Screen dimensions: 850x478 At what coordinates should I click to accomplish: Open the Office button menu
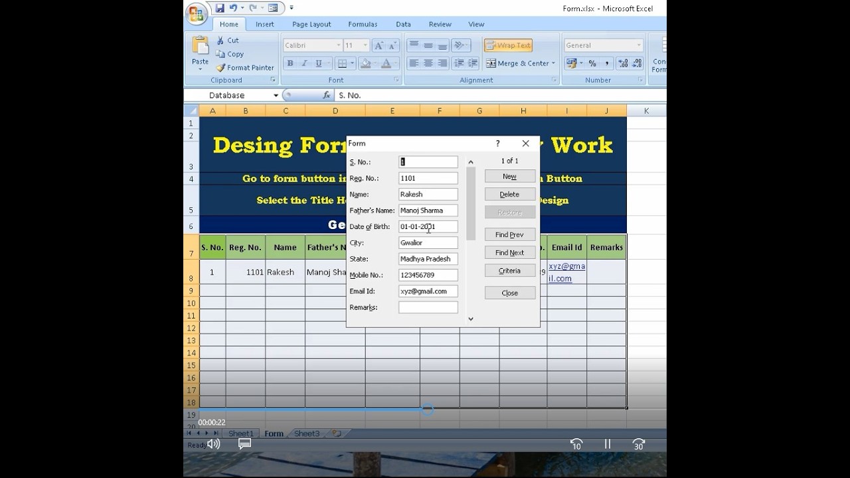[196, 14]
